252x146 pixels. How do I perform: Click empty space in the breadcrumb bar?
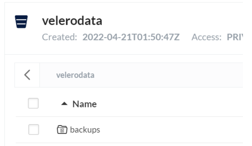[x=169, y=75]
